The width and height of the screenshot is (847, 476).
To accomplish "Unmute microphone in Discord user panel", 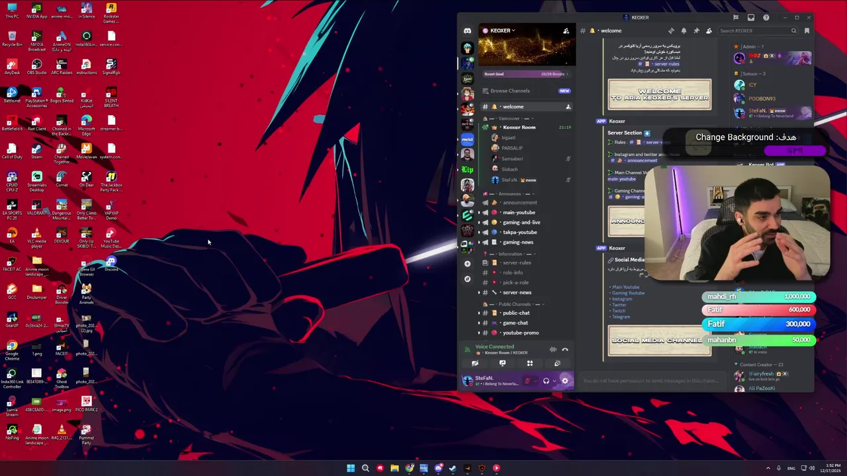I will [527, 381].
